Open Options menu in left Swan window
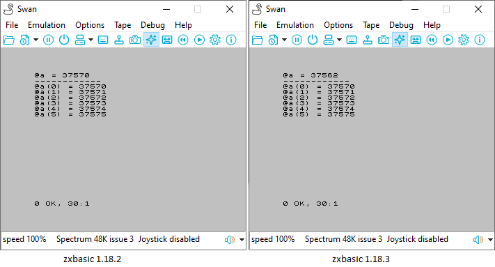Image resolution: width=495 pixels, height=267 pixels. (90, 25)
